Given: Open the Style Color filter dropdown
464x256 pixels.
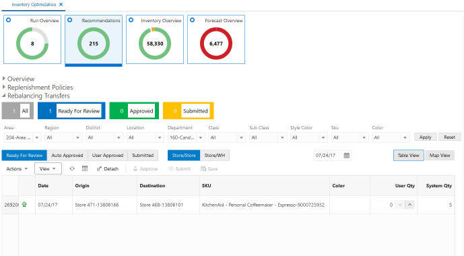Looking at the screenshot, I should click(x=323, y=137).
